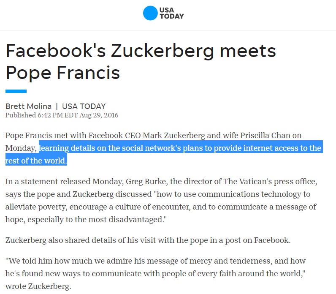
Task: Click "culture of encounter" in the quote
Action: tap(149, 207)
